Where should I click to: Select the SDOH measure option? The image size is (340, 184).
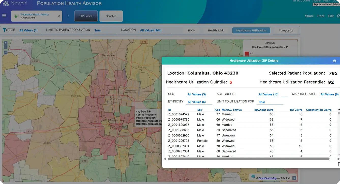[191, 31]
